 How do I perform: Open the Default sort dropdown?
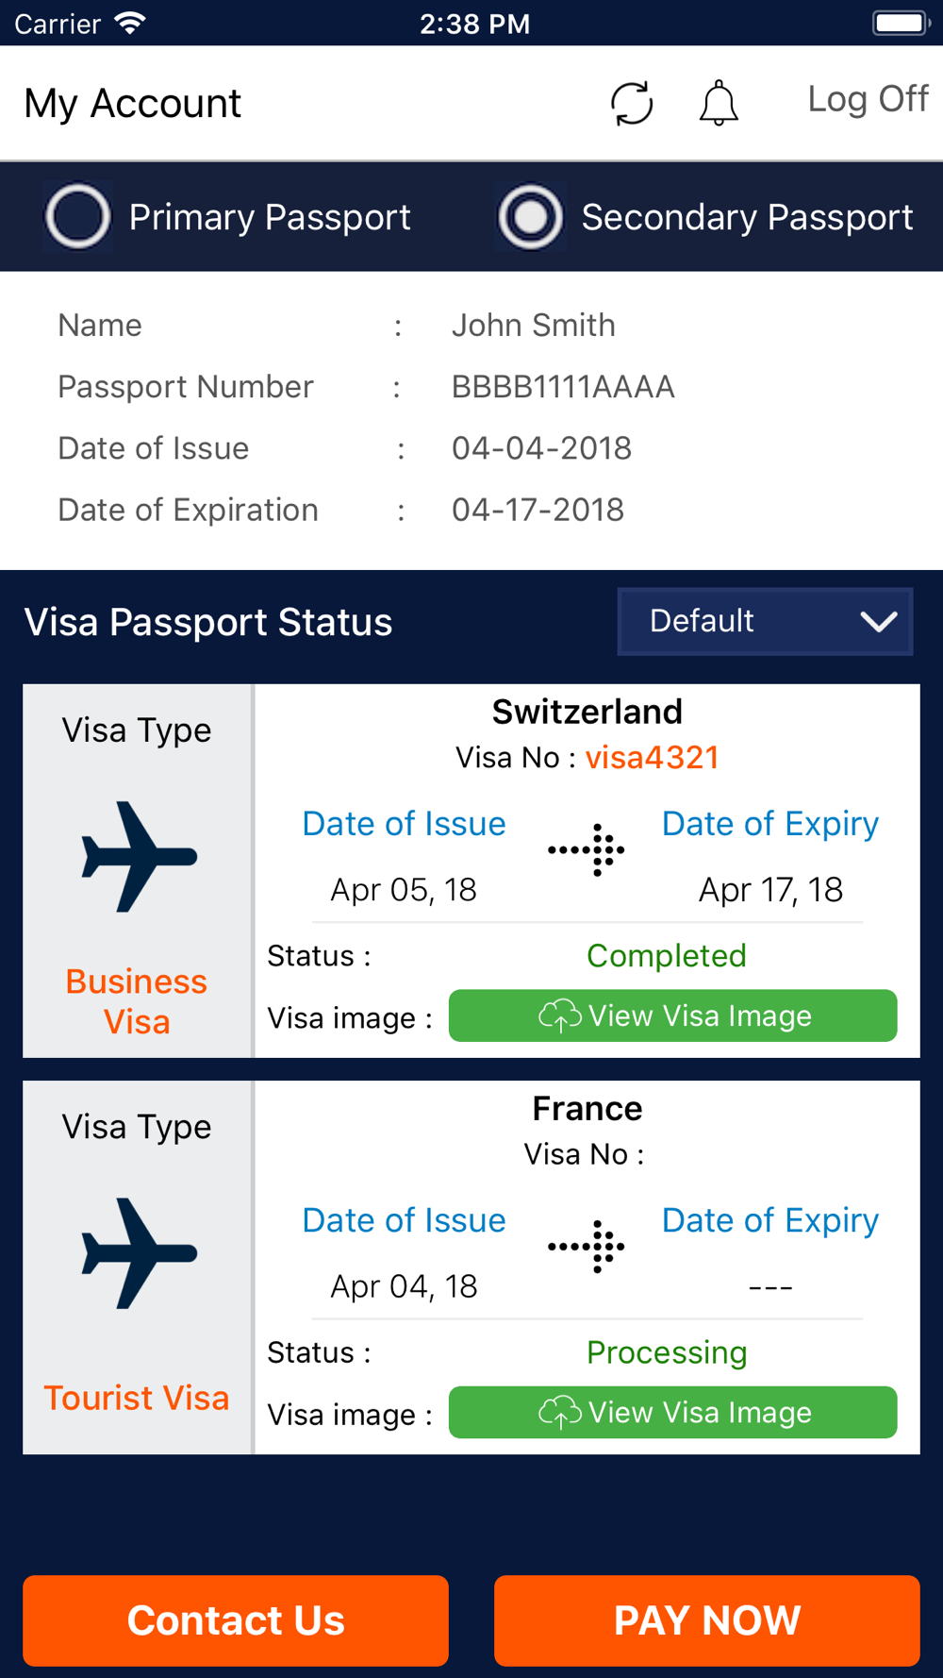(765, 621)
